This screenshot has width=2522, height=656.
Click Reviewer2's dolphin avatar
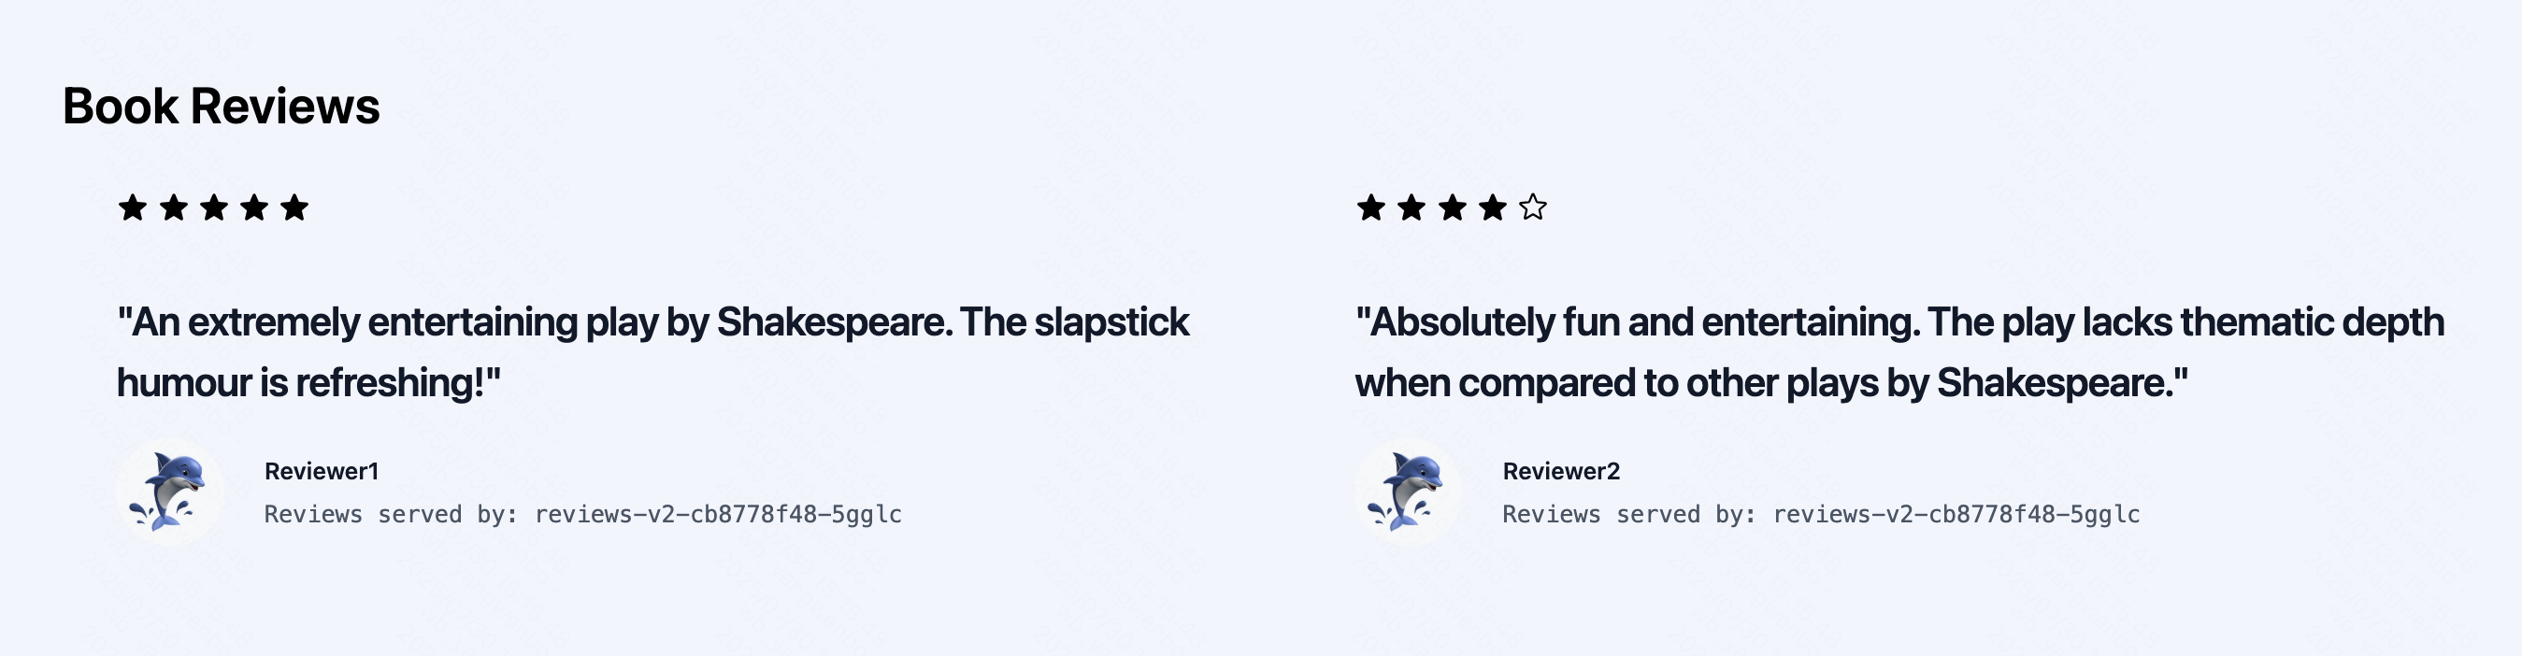(x=1408, y=492)
